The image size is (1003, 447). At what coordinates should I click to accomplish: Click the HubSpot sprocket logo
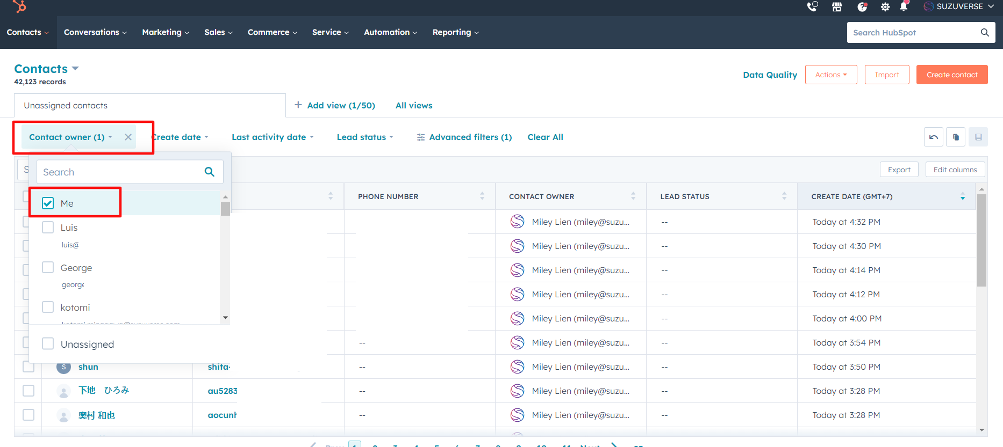(x=19, y=6)
